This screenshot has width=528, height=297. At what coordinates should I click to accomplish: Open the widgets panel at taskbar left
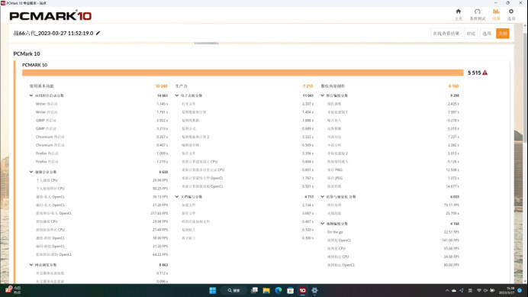coord(13,290)
